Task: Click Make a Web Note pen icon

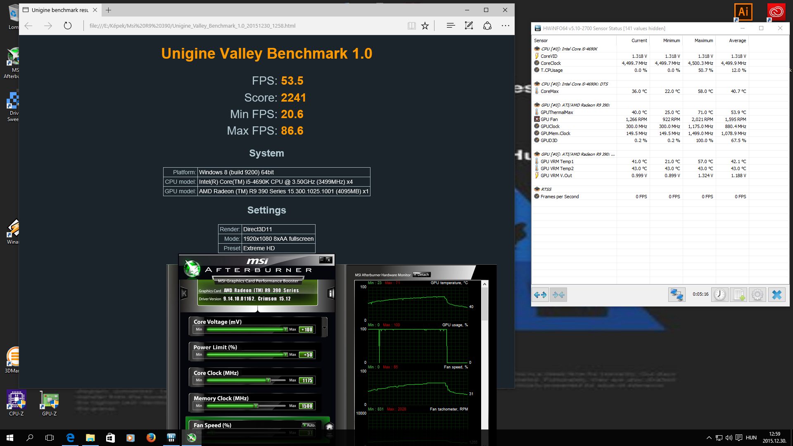Action: point(469,26)
